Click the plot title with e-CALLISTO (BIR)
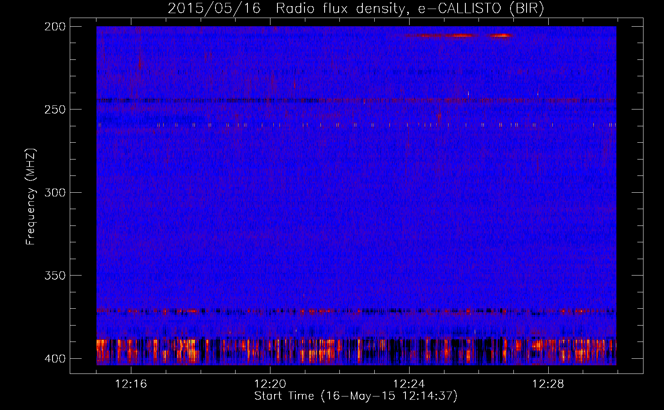This screenshot has width=664, height=410. (x=356, y=8)
